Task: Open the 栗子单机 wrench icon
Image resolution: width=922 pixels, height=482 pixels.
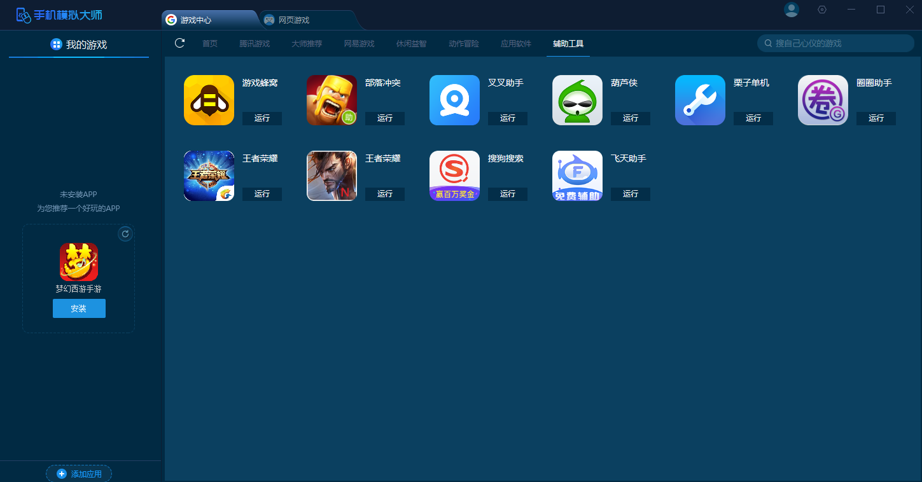Action: coord(700,100)
